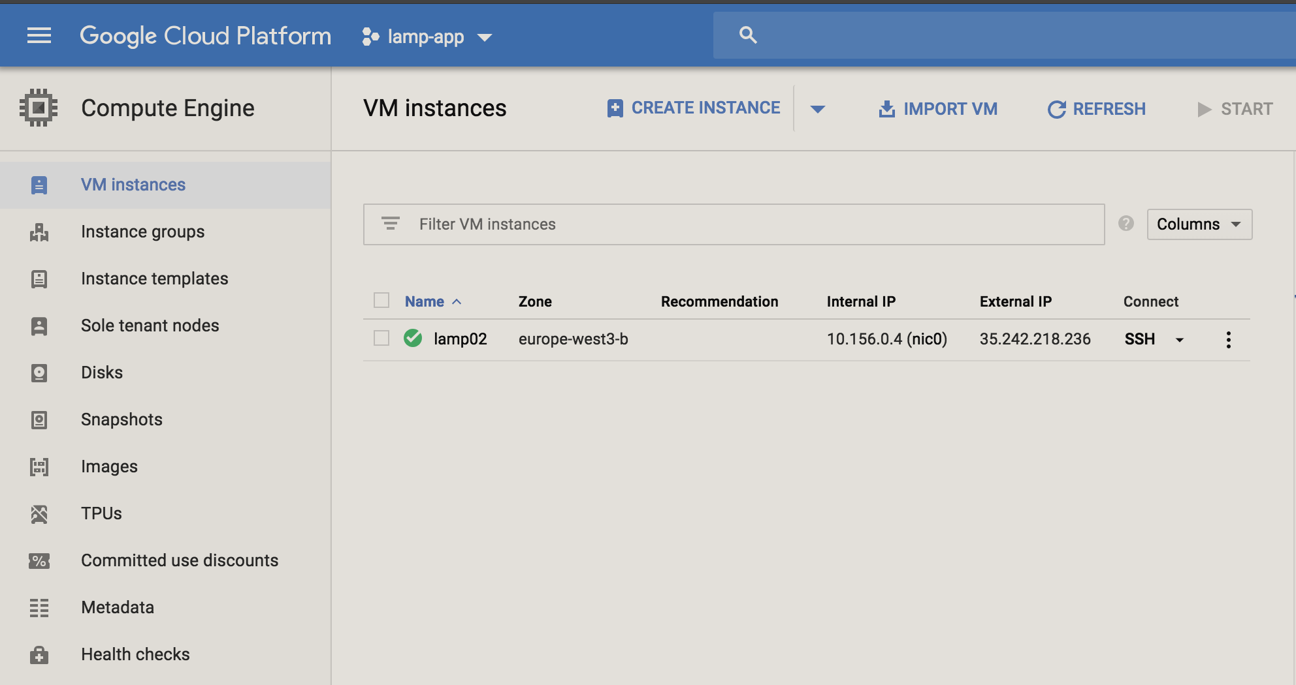Connect to lamp02 via SSH button
This screenshot has height=685, width=1296.
[x=1140, y=339]
